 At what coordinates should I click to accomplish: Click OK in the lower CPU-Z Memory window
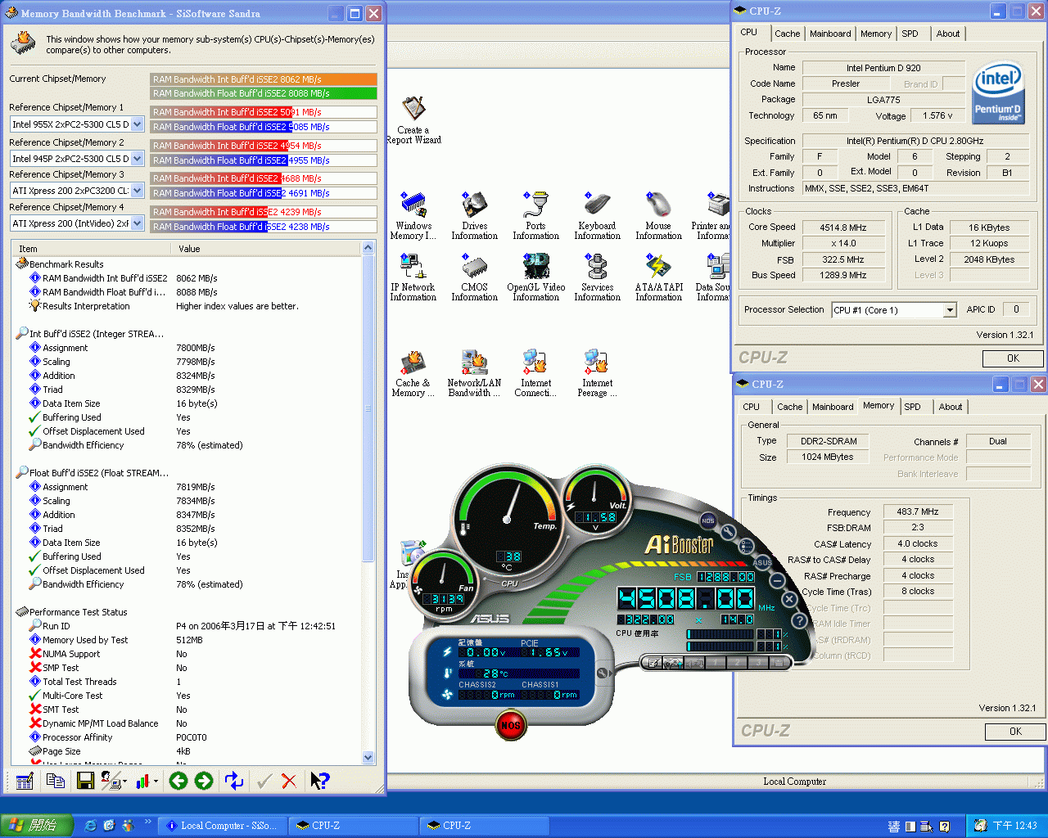[x=1015, y=732]
